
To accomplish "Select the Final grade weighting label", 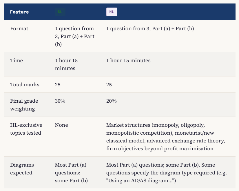I will [24, 105].
